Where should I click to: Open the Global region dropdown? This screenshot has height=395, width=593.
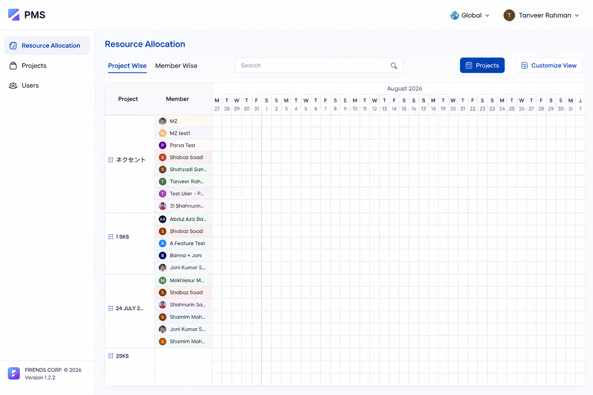[471, 15]
